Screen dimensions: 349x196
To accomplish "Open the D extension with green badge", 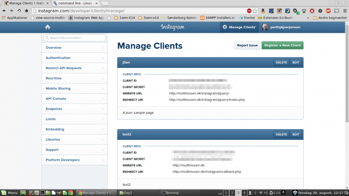I will 296,11.
